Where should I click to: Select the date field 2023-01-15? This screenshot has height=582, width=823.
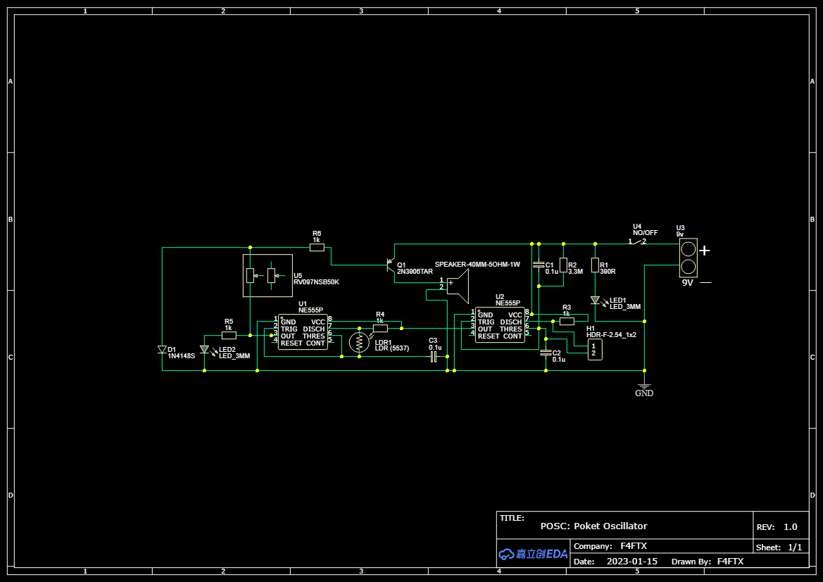pyautogui.click(x=632, y=561)
